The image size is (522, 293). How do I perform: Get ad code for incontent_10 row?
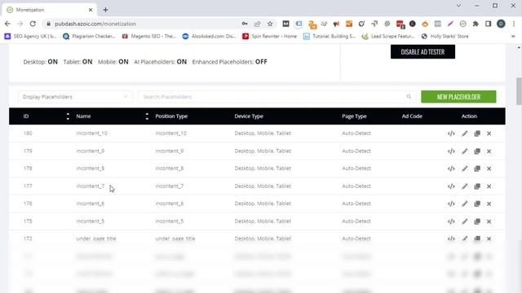click(x=451, y=133)
